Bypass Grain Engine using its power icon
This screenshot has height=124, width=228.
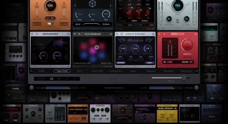coord(154,34)
